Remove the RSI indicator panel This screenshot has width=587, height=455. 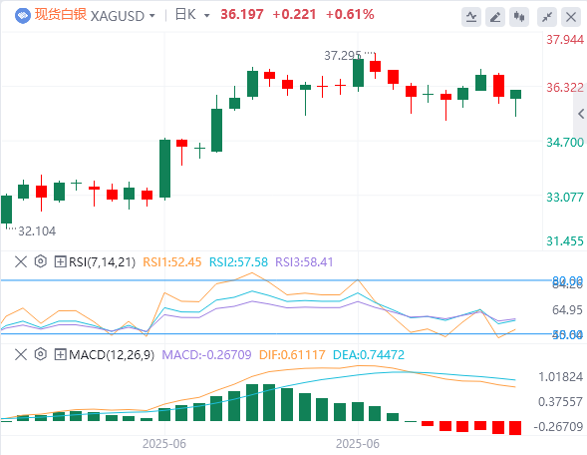[21, 261]
